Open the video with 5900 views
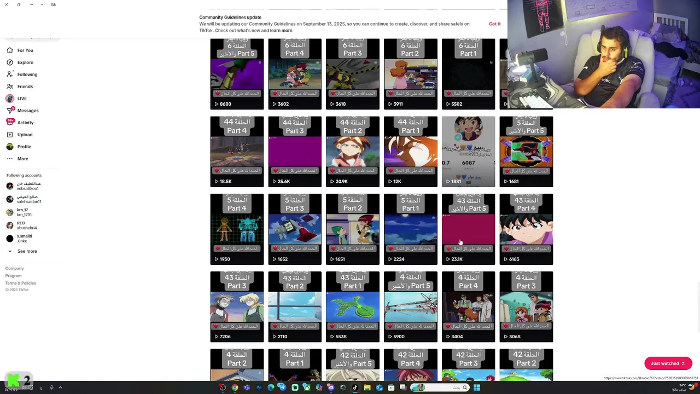Screen dimensions: 700x394 point(411,307)
